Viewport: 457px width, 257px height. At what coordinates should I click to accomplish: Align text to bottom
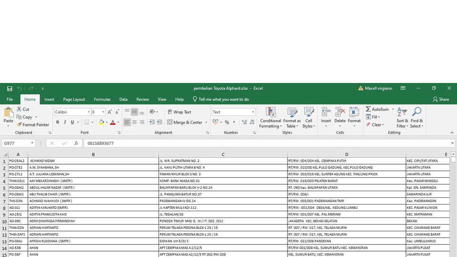tap(142, 112)
